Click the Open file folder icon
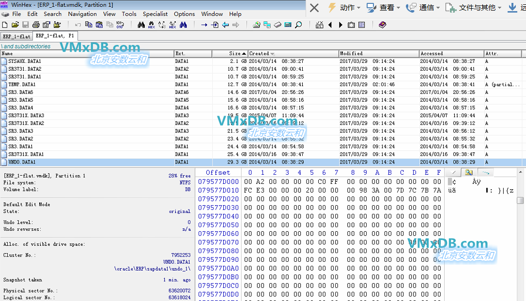This screenshot has height=301, width=526. [x=15, y=25]
